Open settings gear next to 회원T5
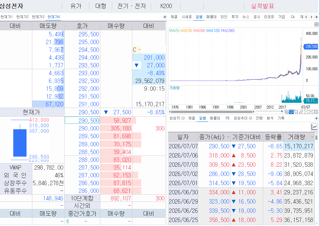The height and width of the screenshot is (226, 320). pyautogui.click(x=183, y=118)
